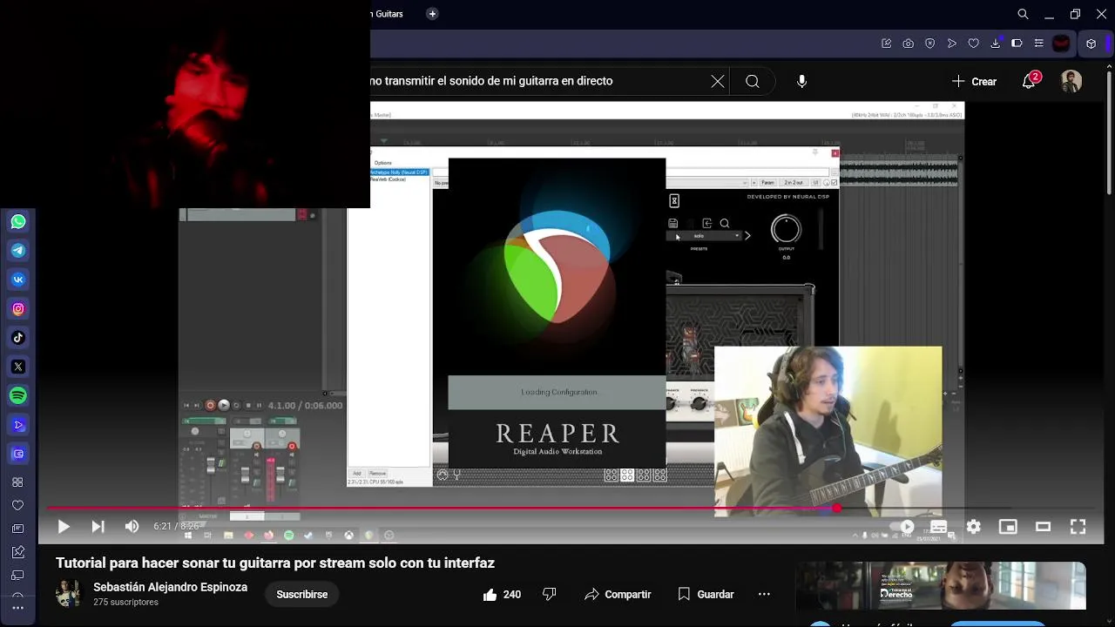
Task: Toggle theater mode
Action: click(1043, 527)
